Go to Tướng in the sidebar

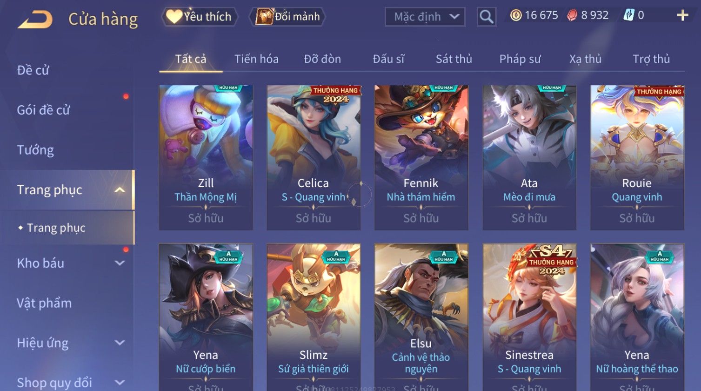(35, 150)
